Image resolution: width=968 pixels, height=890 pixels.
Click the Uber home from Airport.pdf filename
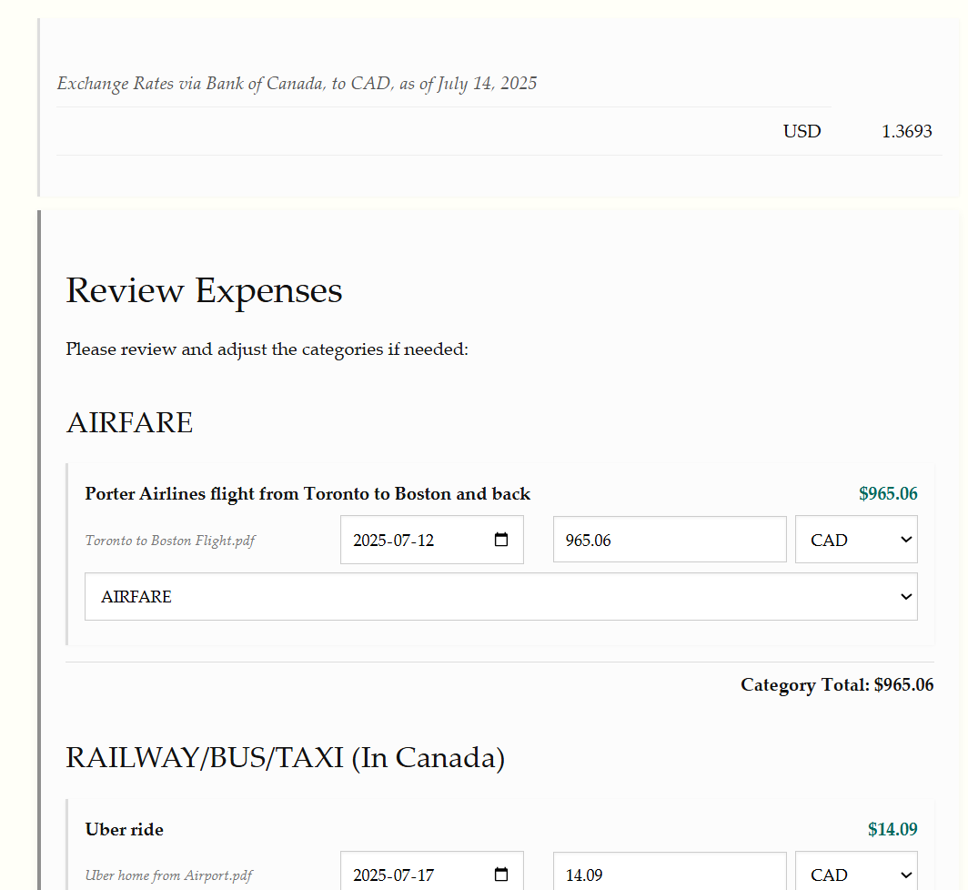point(167,875)
